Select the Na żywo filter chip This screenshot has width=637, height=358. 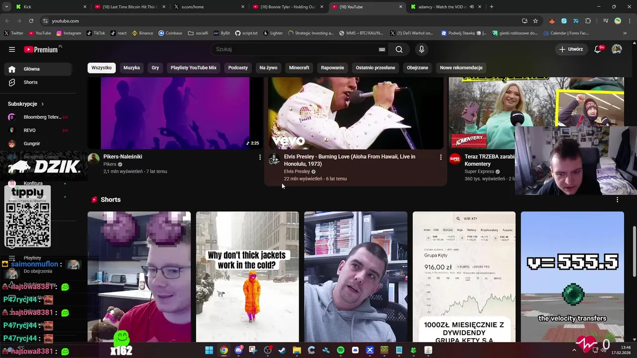pos(268,68)
